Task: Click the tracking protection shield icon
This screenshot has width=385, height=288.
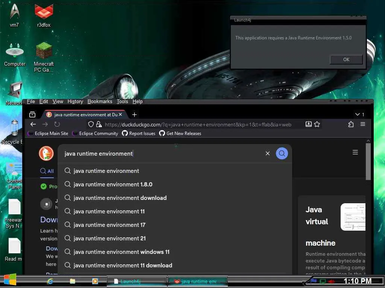Action: pyautogui.click(x=91, y=124)
